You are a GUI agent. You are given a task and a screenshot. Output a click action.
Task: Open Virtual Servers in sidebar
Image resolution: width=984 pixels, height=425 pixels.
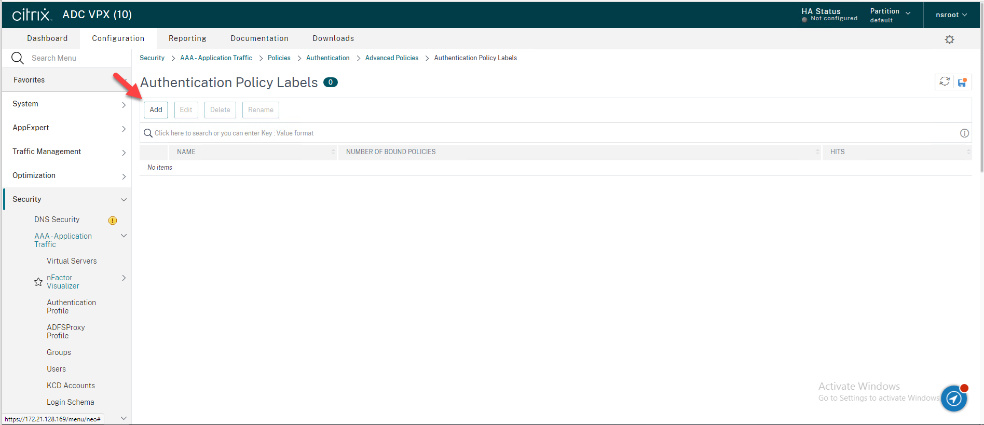(72, 261)
